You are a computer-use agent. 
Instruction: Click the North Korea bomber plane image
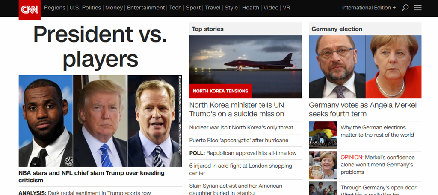coord(246,67)
